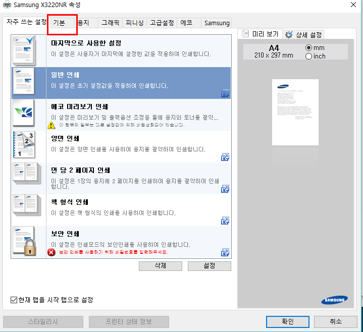Screen dimensions: 363x332
Task: Confirm with the 확인 button
Action: click(x=288, y=321)
